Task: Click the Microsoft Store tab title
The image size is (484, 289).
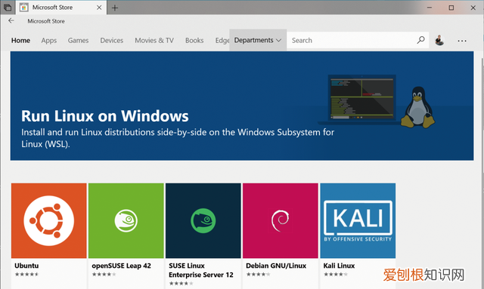Action: (x=52, y=8)
